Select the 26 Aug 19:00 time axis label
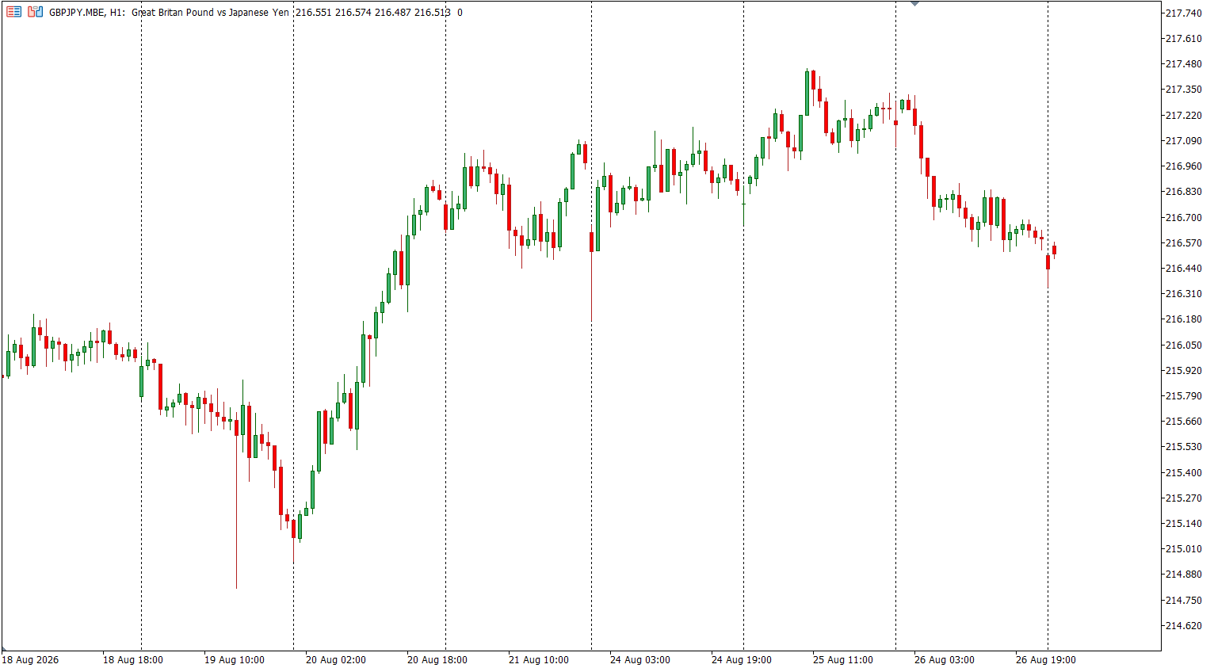This screenshot has height=668, width=1214. click(1046, 659)
